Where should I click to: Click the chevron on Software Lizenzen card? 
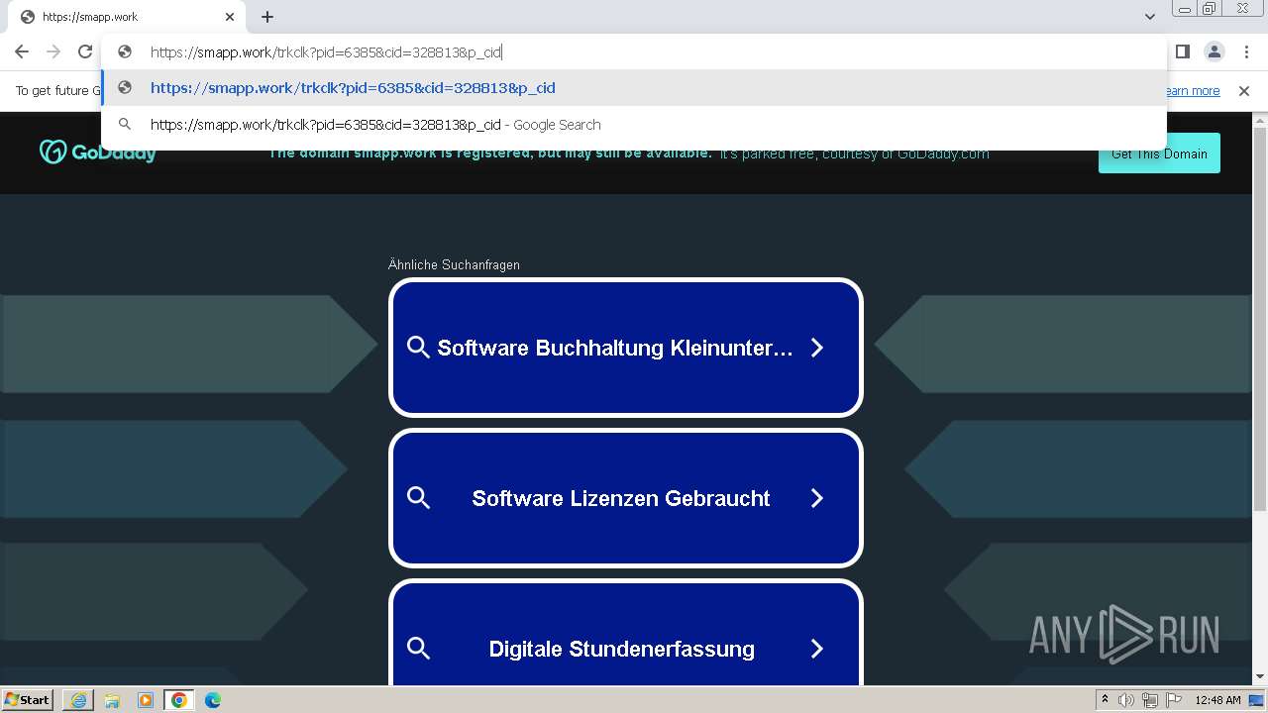click(x=817, y=498)
